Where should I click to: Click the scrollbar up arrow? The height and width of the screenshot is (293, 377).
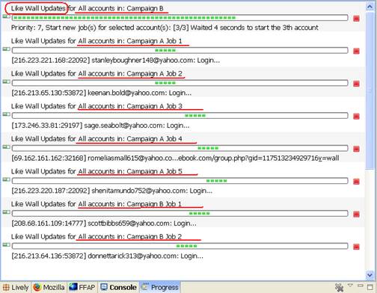[x=370, y=7]
